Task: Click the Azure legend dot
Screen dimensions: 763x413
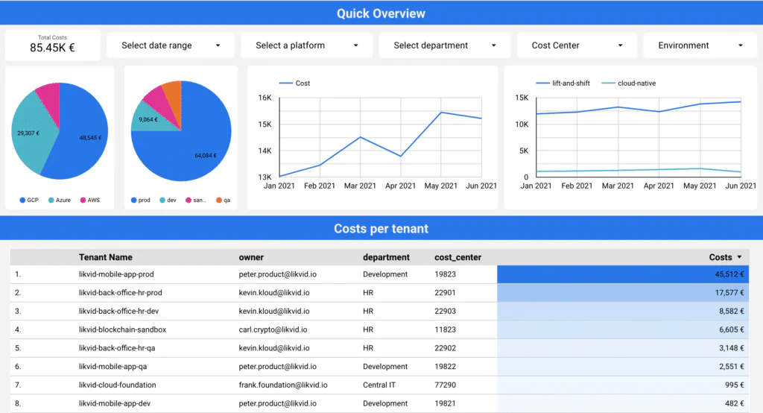Action: (51, 201)
